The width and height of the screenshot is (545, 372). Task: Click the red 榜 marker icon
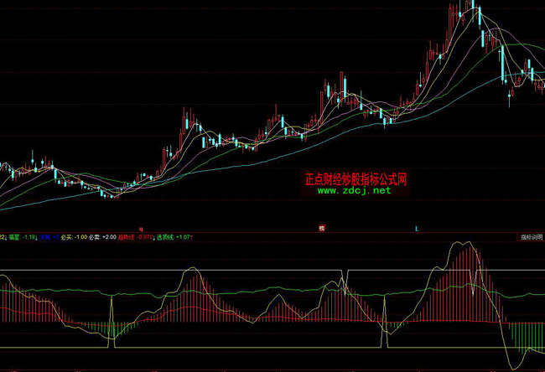pos(320,228)
